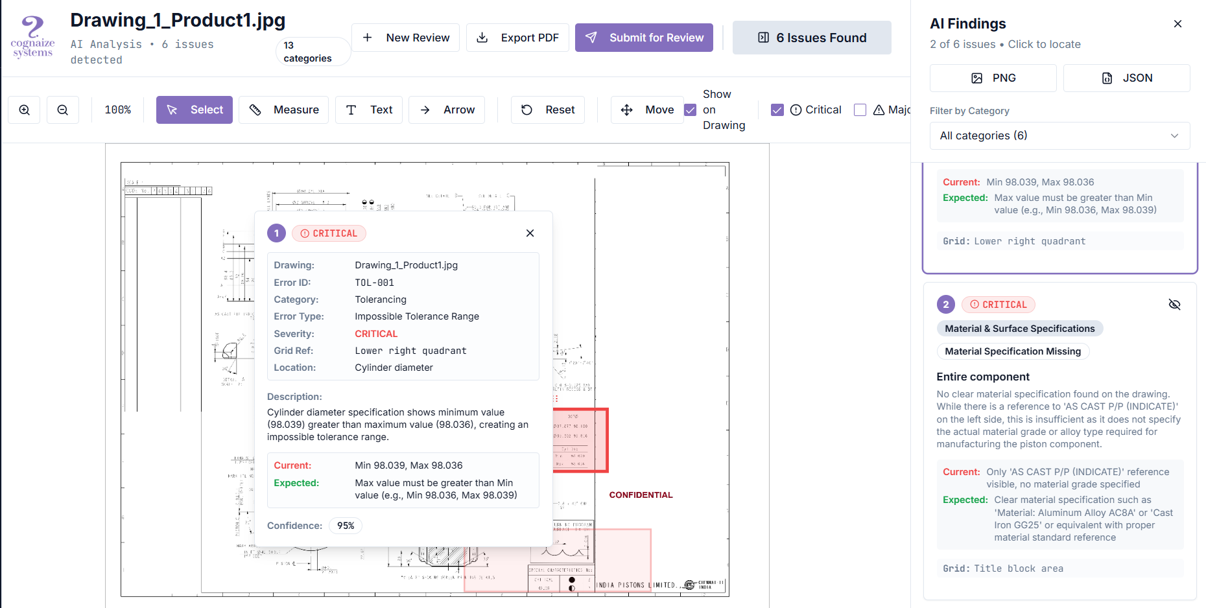Export findings as PNG
The width and height of the screenshot is (1206, 608).
pos(993,78)
